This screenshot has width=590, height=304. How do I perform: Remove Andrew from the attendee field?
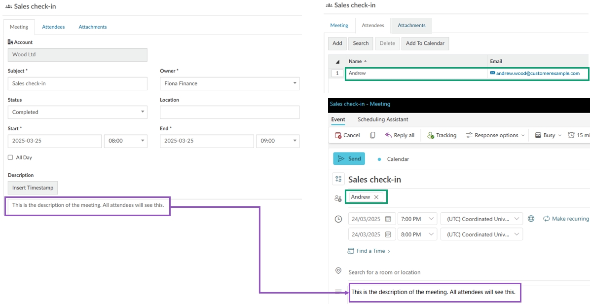coord(376,197)
